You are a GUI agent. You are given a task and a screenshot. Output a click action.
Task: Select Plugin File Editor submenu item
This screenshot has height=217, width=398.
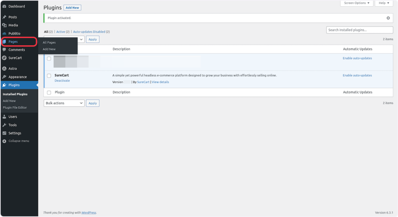click(15, 107)
